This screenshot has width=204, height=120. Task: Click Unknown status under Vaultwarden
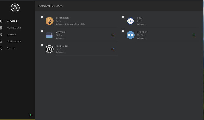point(60,52)
